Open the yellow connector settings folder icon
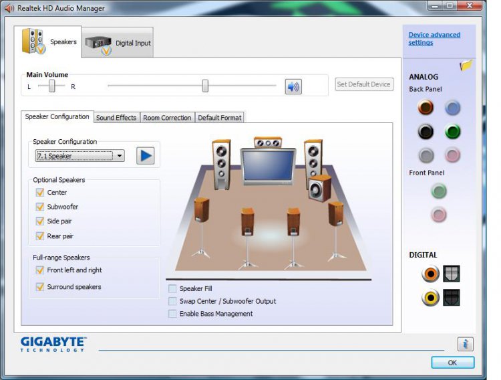This screenshot has height=380, width=501. tap(466, 66)
